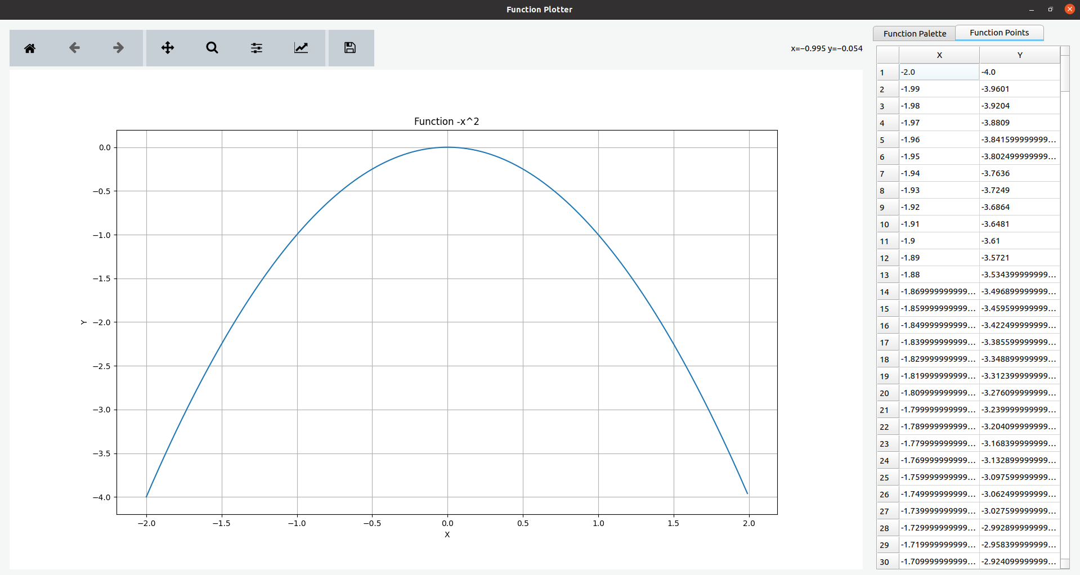Screen dimensions: 1080x575
Task: Select Y cell containing -3.385599999999...
Action: (1020, 342)
